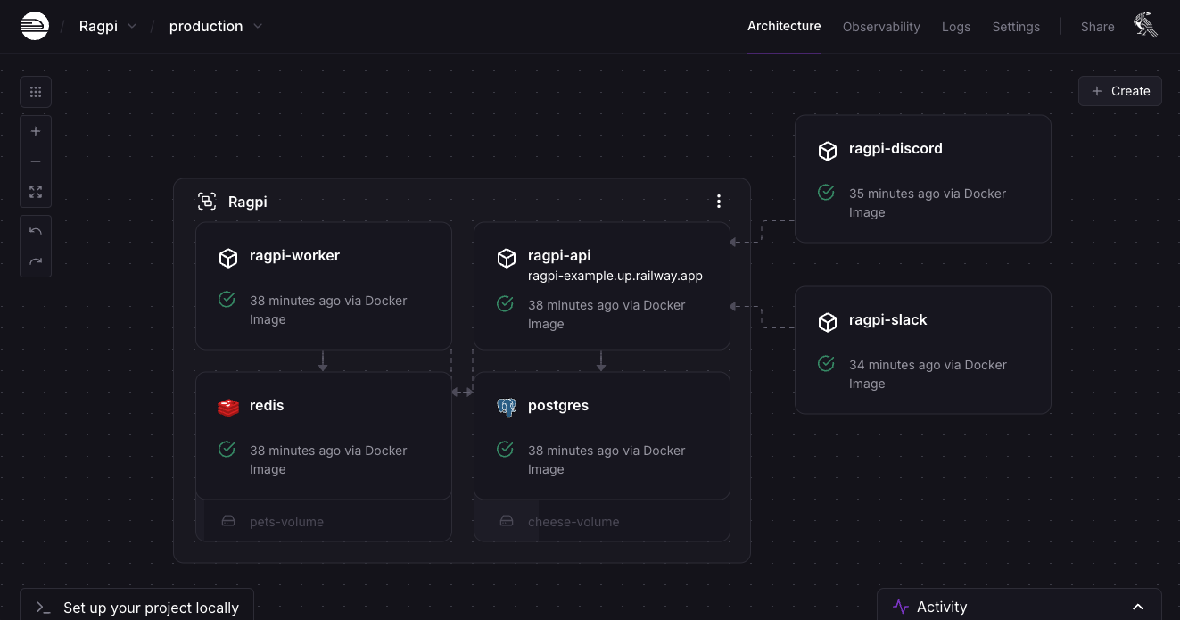Screen dimensions: 1180x620
Task: Open the cheese-volume attached to postgres
Action: click(x=573, y=522)
